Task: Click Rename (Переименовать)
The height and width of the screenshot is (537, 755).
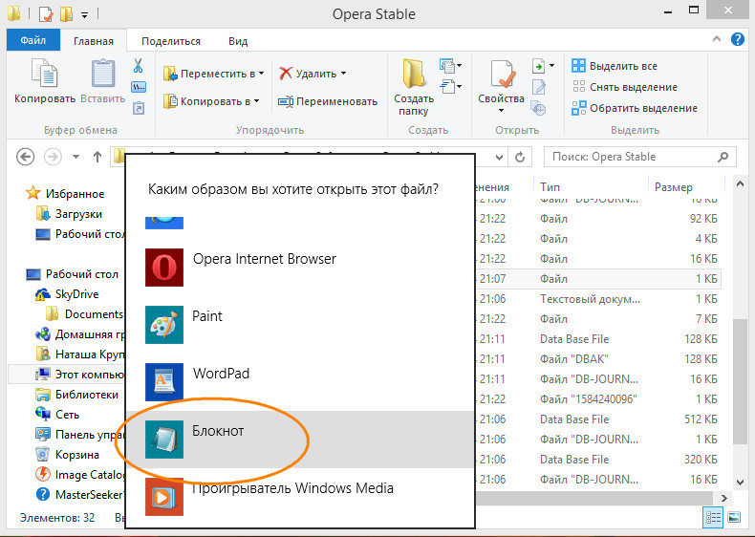Action: coord(328,101)
